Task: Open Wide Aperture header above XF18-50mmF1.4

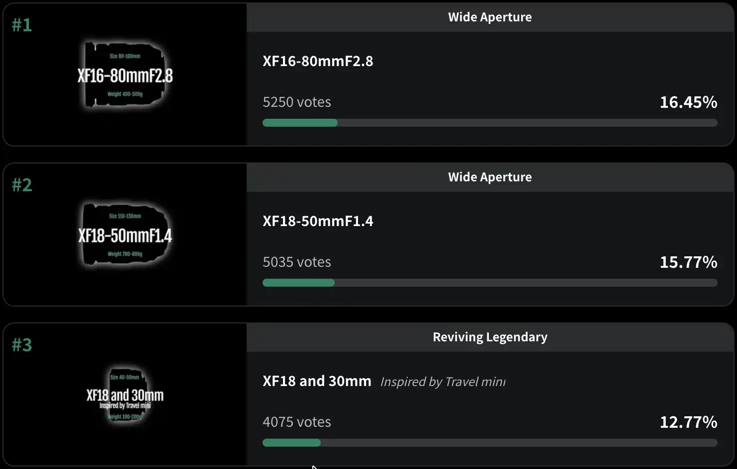Action: (x=490, y=177)
